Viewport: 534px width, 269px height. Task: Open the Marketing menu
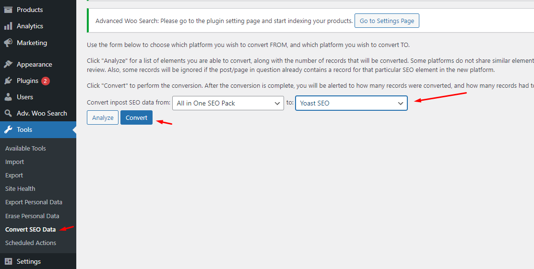point(38,43)
